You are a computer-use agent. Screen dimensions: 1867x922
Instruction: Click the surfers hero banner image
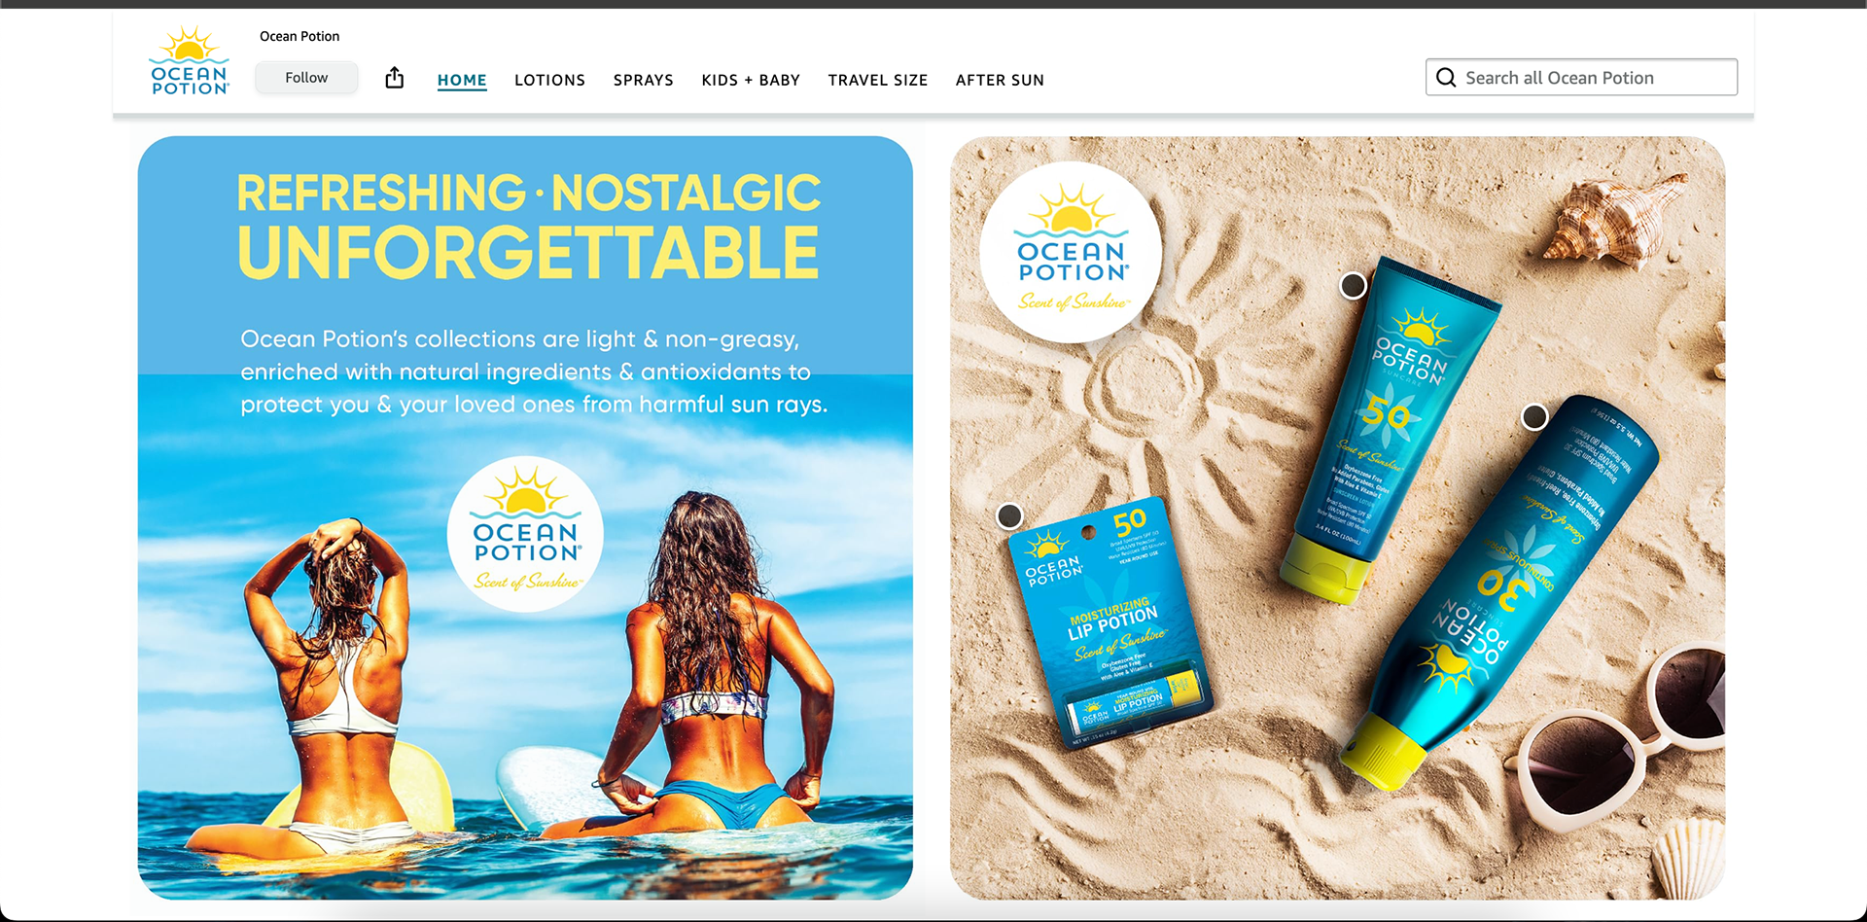coord(525,517)
